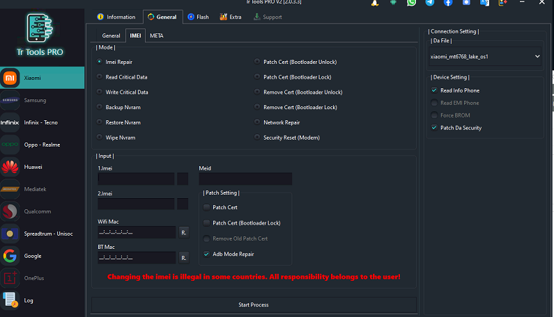Switch to the Flash tab
Viewport: 554px width, 317px height.
pos(198,17)
